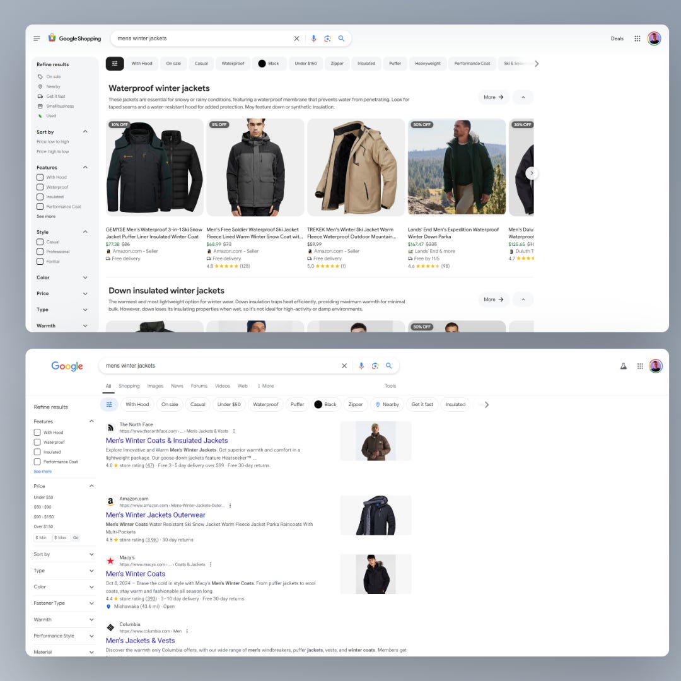681x681 pixels.
Task: Open three-dot menu for The North Face result
Action: click(234, 431)
